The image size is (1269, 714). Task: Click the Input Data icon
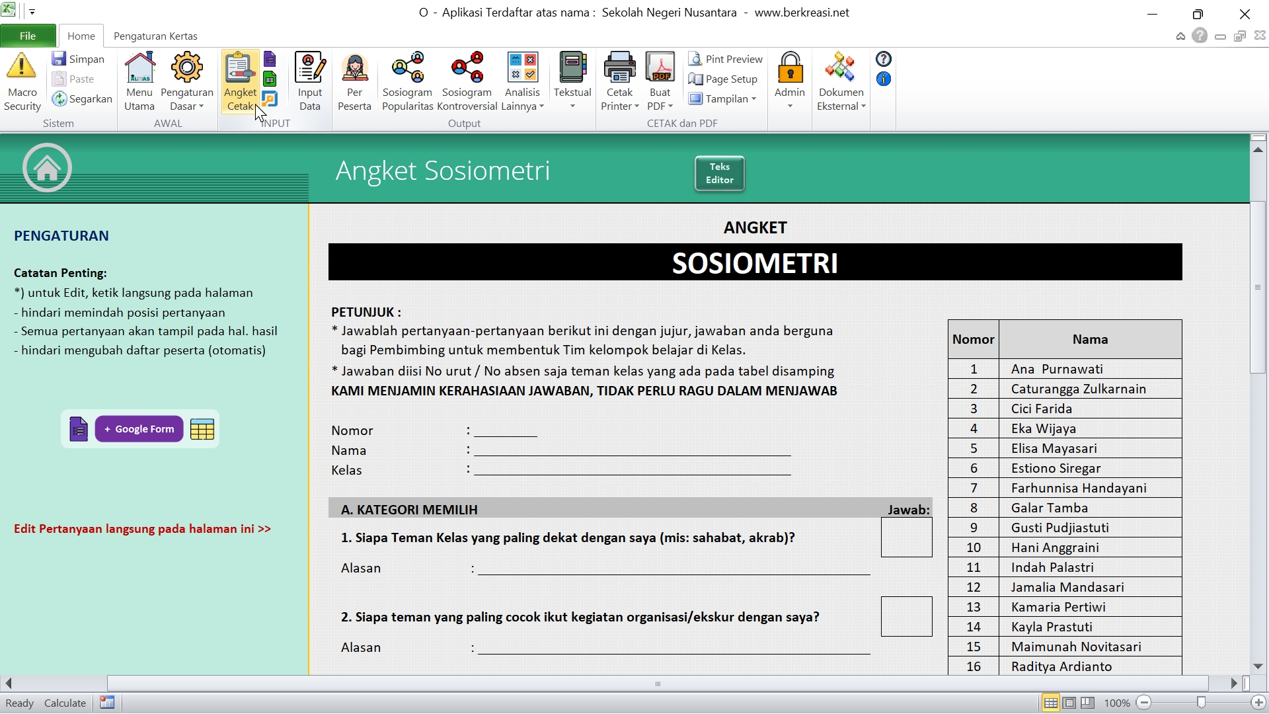[309, 68]
